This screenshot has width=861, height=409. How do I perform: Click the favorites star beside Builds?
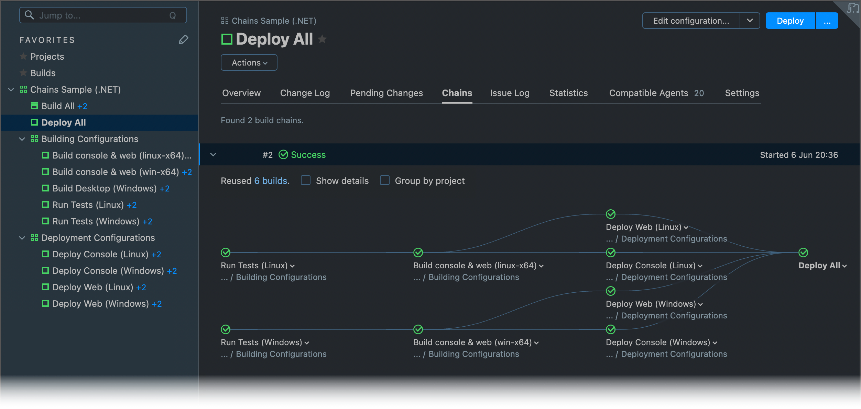[x=23, y=73]
